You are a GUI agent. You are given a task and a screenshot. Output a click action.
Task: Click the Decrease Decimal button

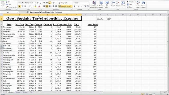88,6
